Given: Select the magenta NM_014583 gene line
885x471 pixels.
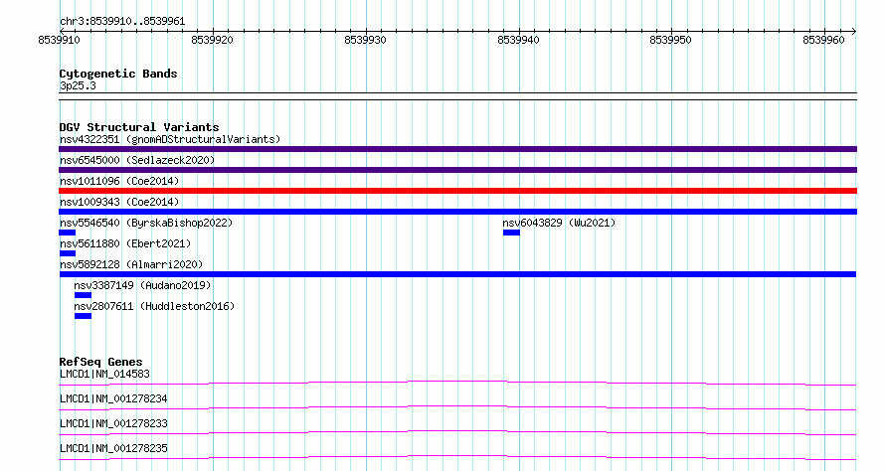Looking at the screenshot, I should pos(457,383).
